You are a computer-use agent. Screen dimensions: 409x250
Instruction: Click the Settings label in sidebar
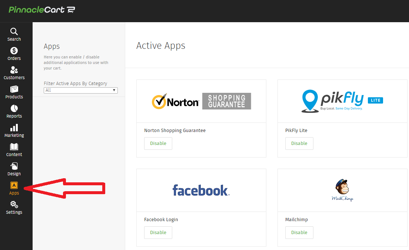pyautogui.click(x=14, y=212)
